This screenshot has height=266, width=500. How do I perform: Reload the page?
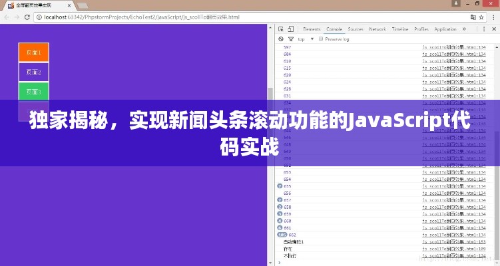point(27,17)
